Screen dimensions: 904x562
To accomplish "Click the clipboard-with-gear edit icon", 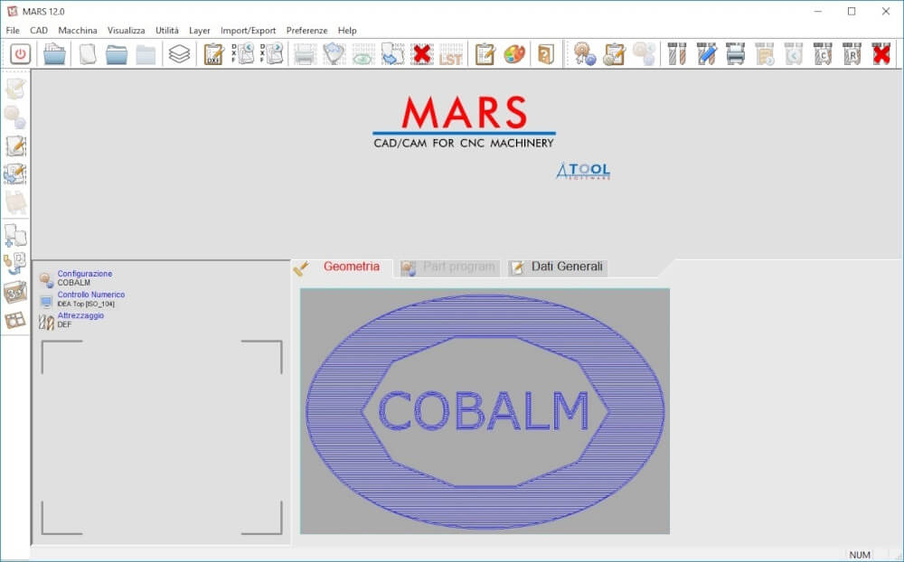I will (615, 54).
